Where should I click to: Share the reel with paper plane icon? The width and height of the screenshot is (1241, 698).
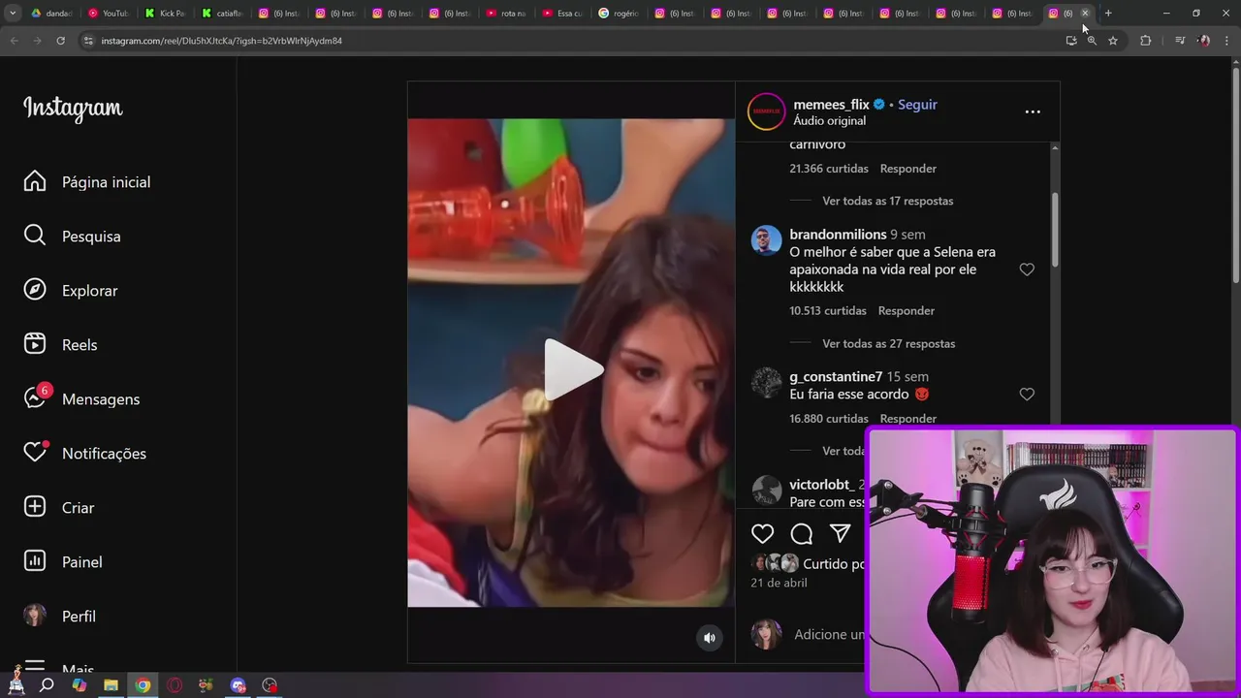point(841,534)
